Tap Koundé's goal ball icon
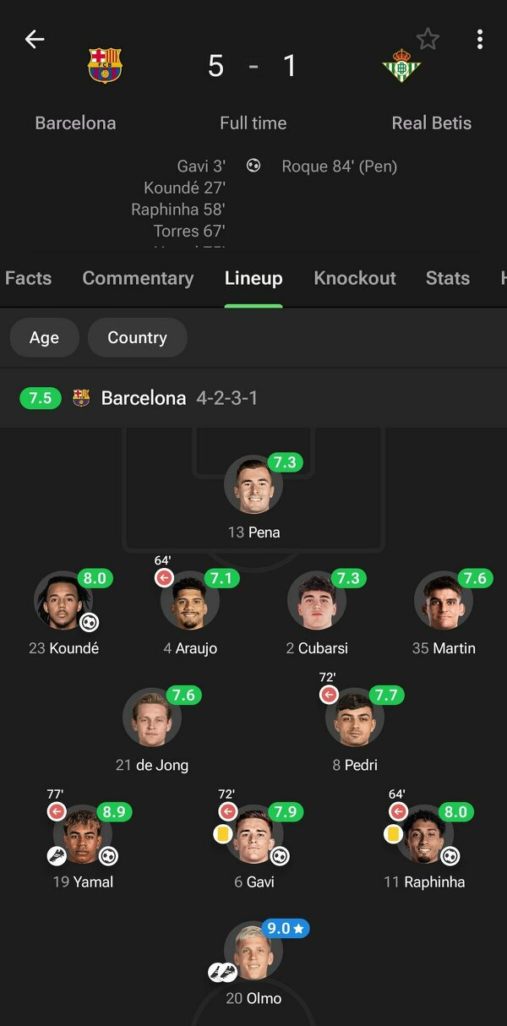The height and width of the screenshot is (1026, 507). click(x=90, y=623)
